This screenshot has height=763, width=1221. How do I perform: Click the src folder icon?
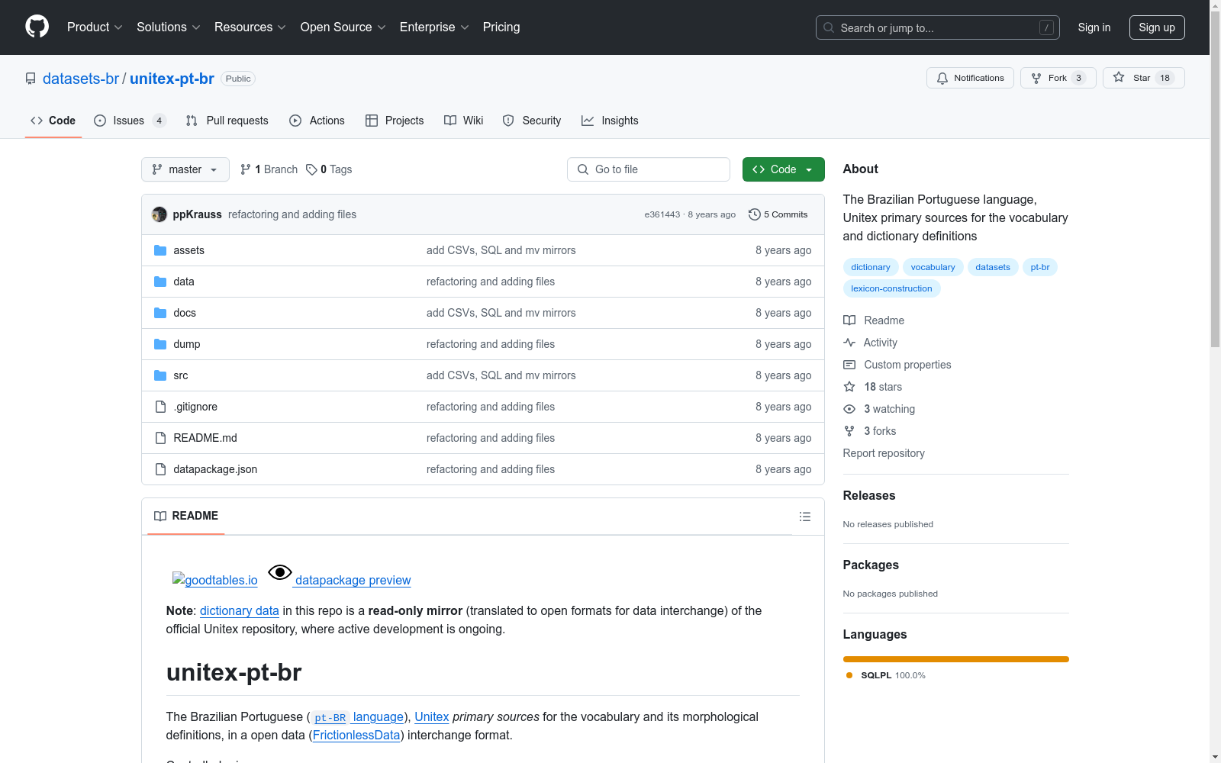[160, 375]
